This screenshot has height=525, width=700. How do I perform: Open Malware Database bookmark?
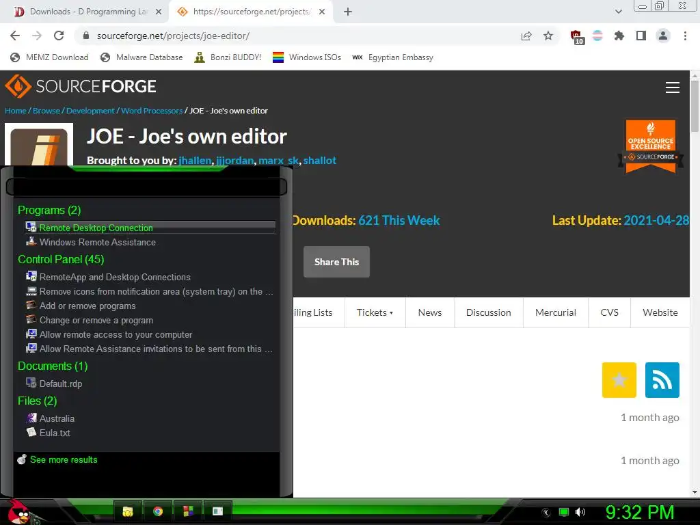[142, 57]
